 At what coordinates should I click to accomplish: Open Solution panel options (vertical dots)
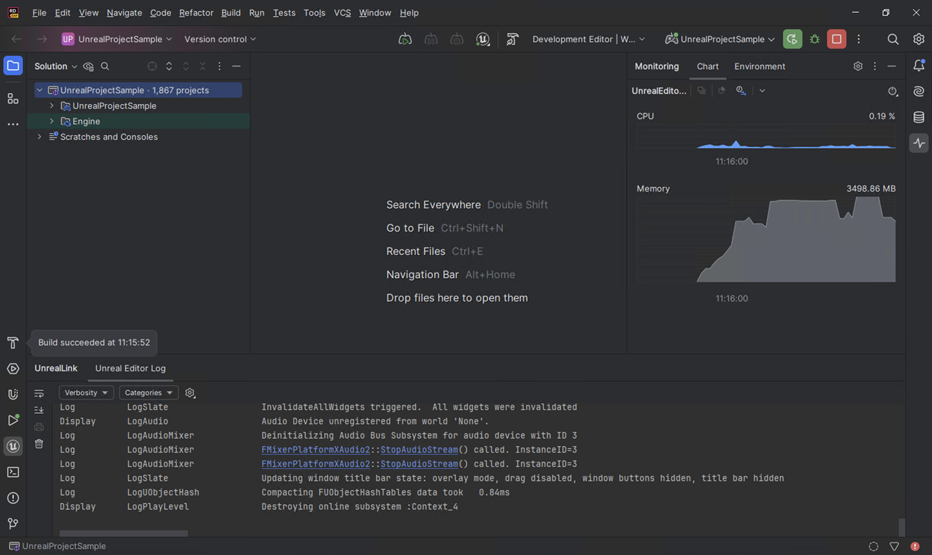point(219,67)
